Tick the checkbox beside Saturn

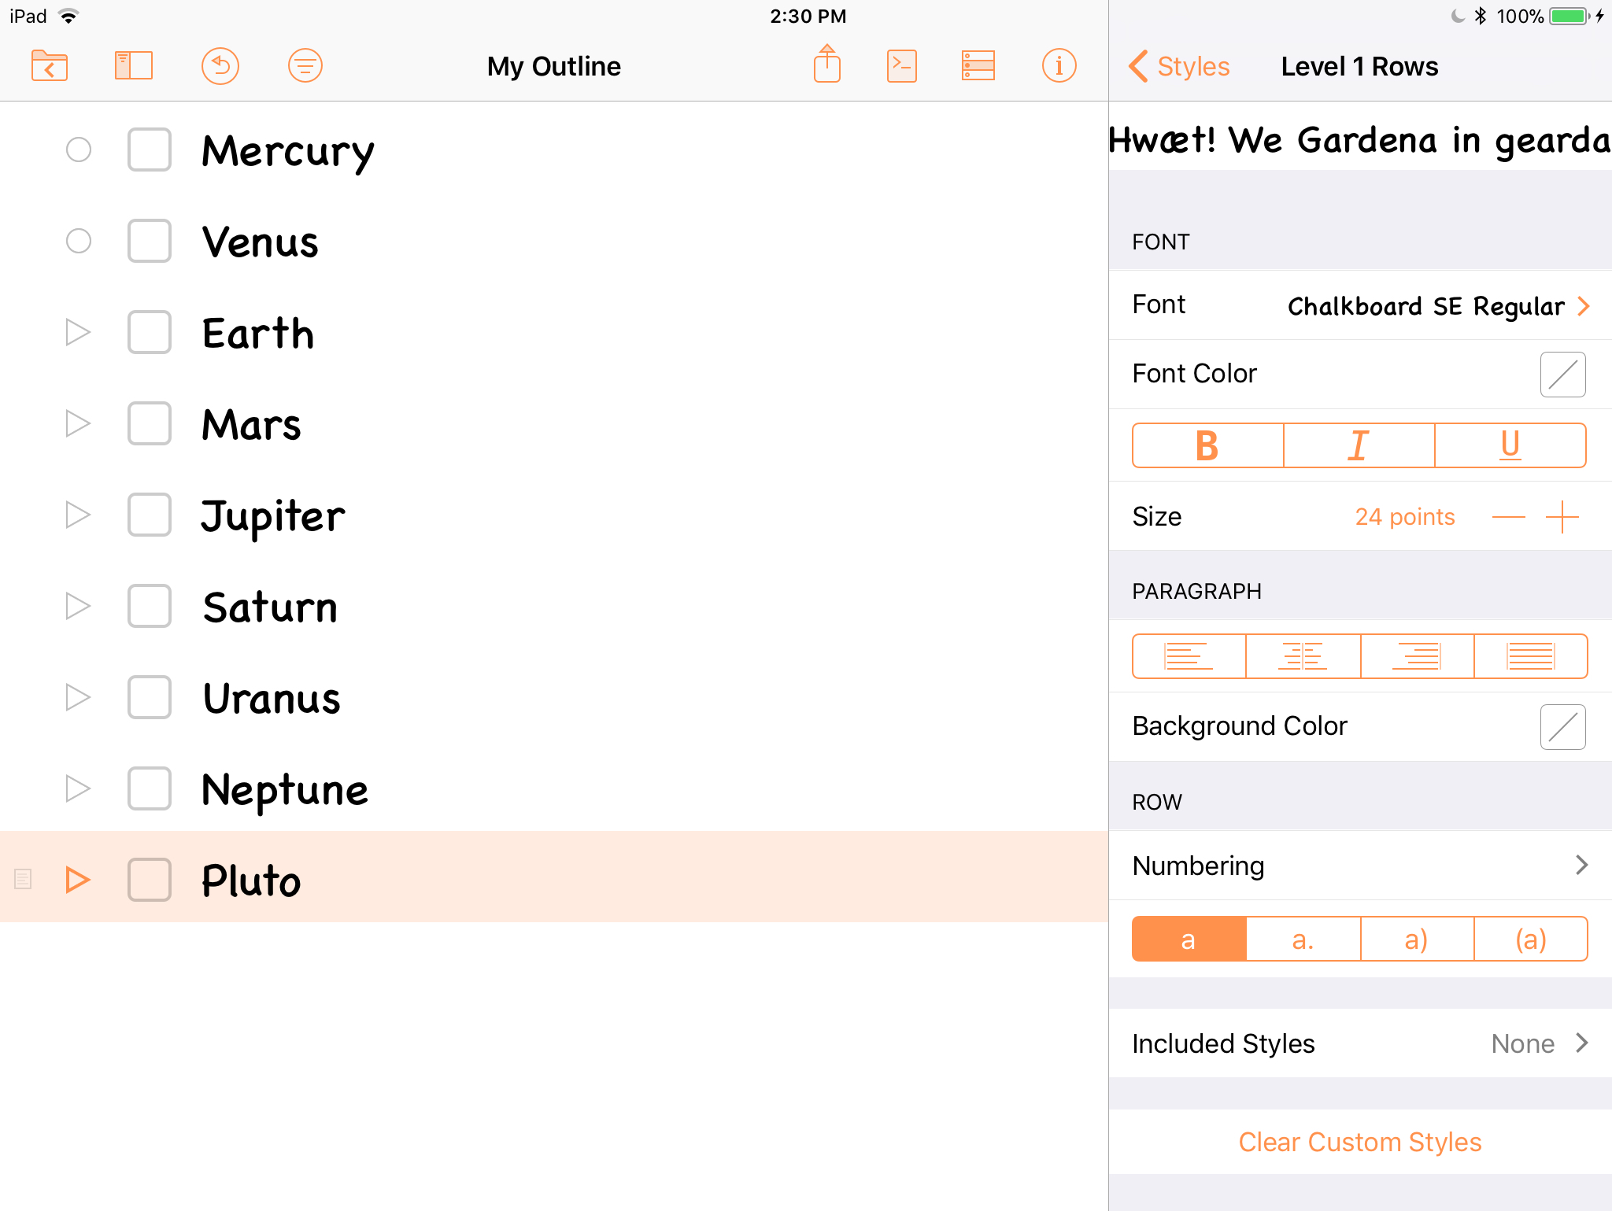click(x=150, y=606)
